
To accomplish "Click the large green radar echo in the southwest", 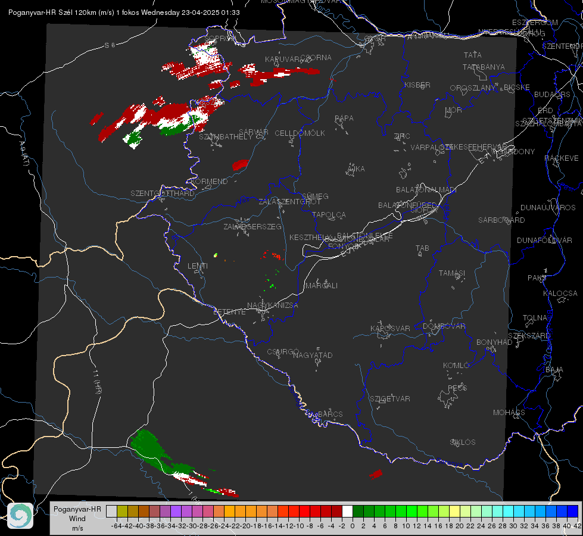I will pos(151,450).
